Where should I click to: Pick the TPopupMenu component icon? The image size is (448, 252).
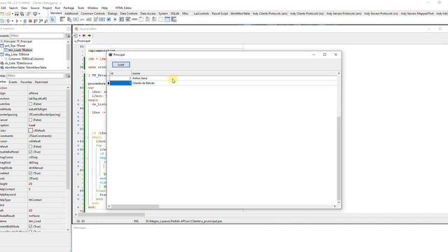point(69,20)
